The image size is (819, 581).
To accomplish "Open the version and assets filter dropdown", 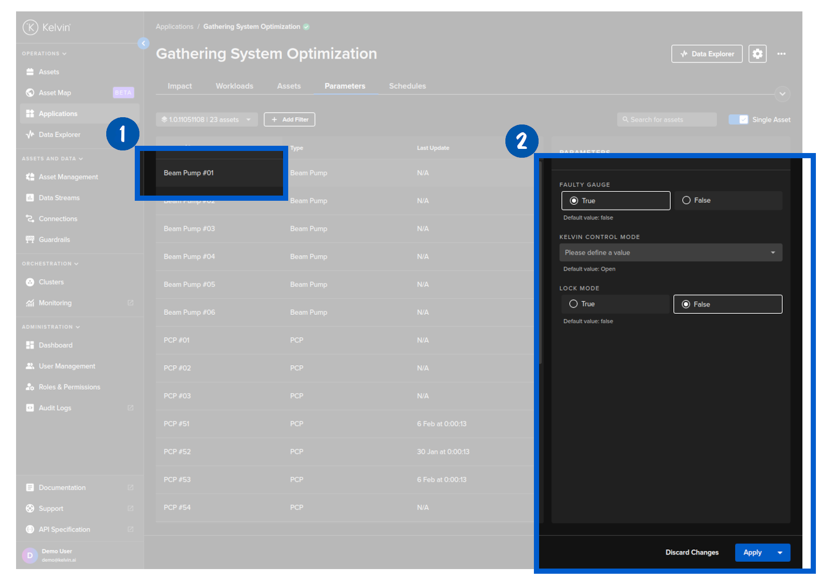I will (206, 120).
